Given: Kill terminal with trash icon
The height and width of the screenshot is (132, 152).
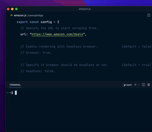Looking at the screenshot, I should (x=149, y=85).
